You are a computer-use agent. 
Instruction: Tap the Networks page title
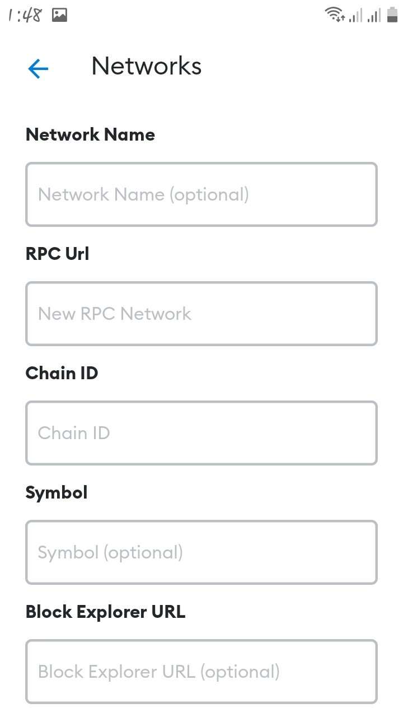coord(147,66)
